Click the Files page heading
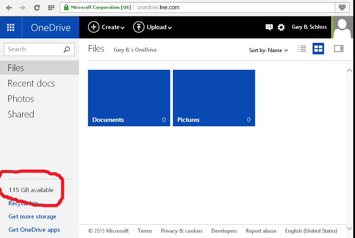Screen dimensions: 355x238 point(96,49)
